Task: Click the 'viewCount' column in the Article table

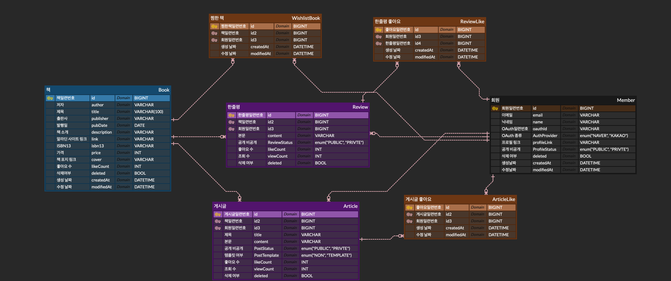Action: coord(267,269)
